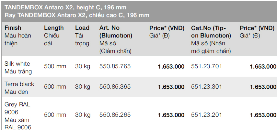Click the Blumotion price in Grey RAL row
277x130 pixels.
click(x=171, y=115)
